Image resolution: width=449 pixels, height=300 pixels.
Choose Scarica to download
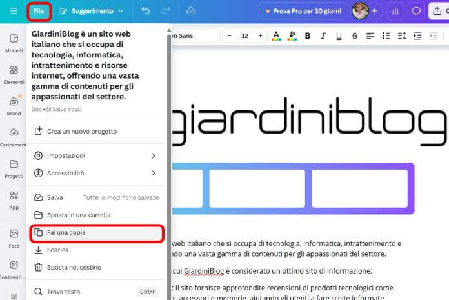tap(97, 250)
